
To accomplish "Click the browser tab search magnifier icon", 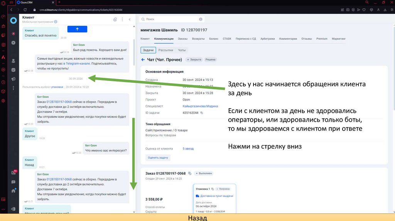I will (367, 2).
